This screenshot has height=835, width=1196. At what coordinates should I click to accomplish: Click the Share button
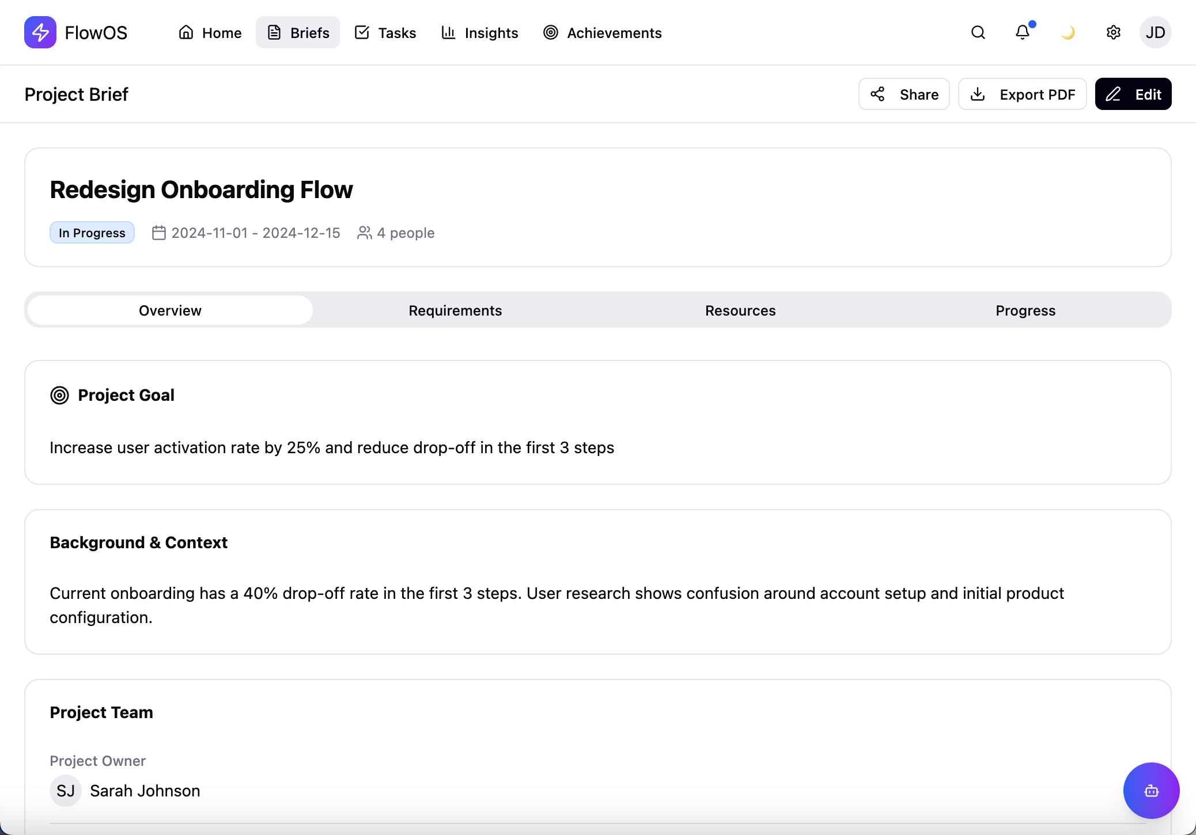point(904,94)
